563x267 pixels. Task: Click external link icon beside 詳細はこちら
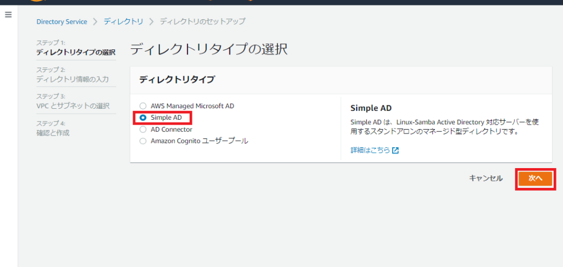pyautogui.click(x=395, y=151)
